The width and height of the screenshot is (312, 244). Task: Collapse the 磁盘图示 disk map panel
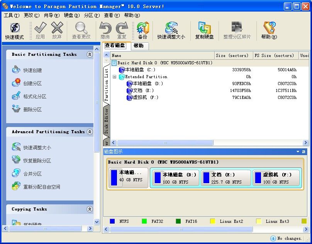click(x=297, y=151)
